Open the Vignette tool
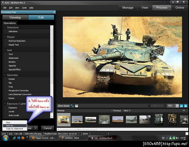Screen dimensions: 189x147 click(12, 66)
